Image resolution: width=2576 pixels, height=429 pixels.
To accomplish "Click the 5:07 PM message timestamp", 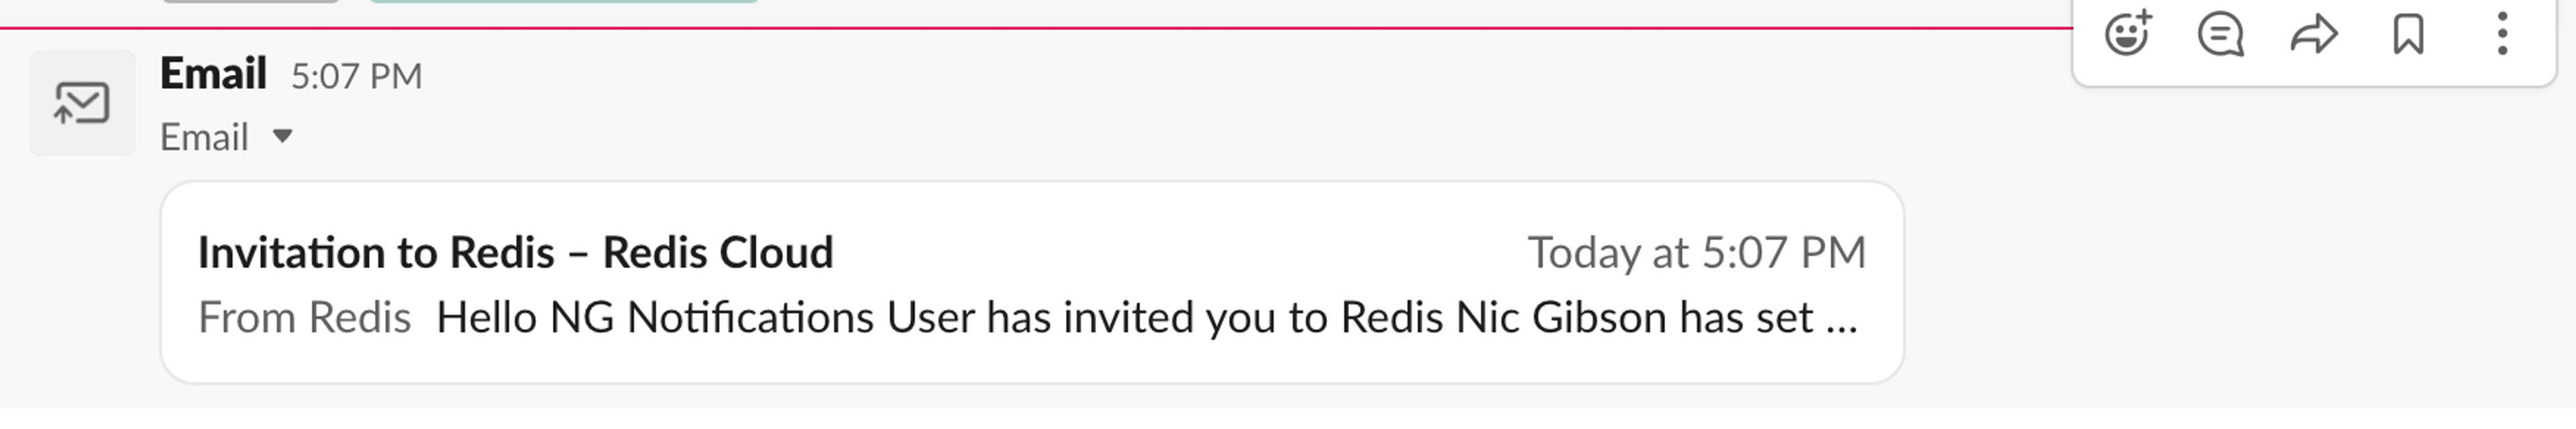I will (x=356, y=76).
